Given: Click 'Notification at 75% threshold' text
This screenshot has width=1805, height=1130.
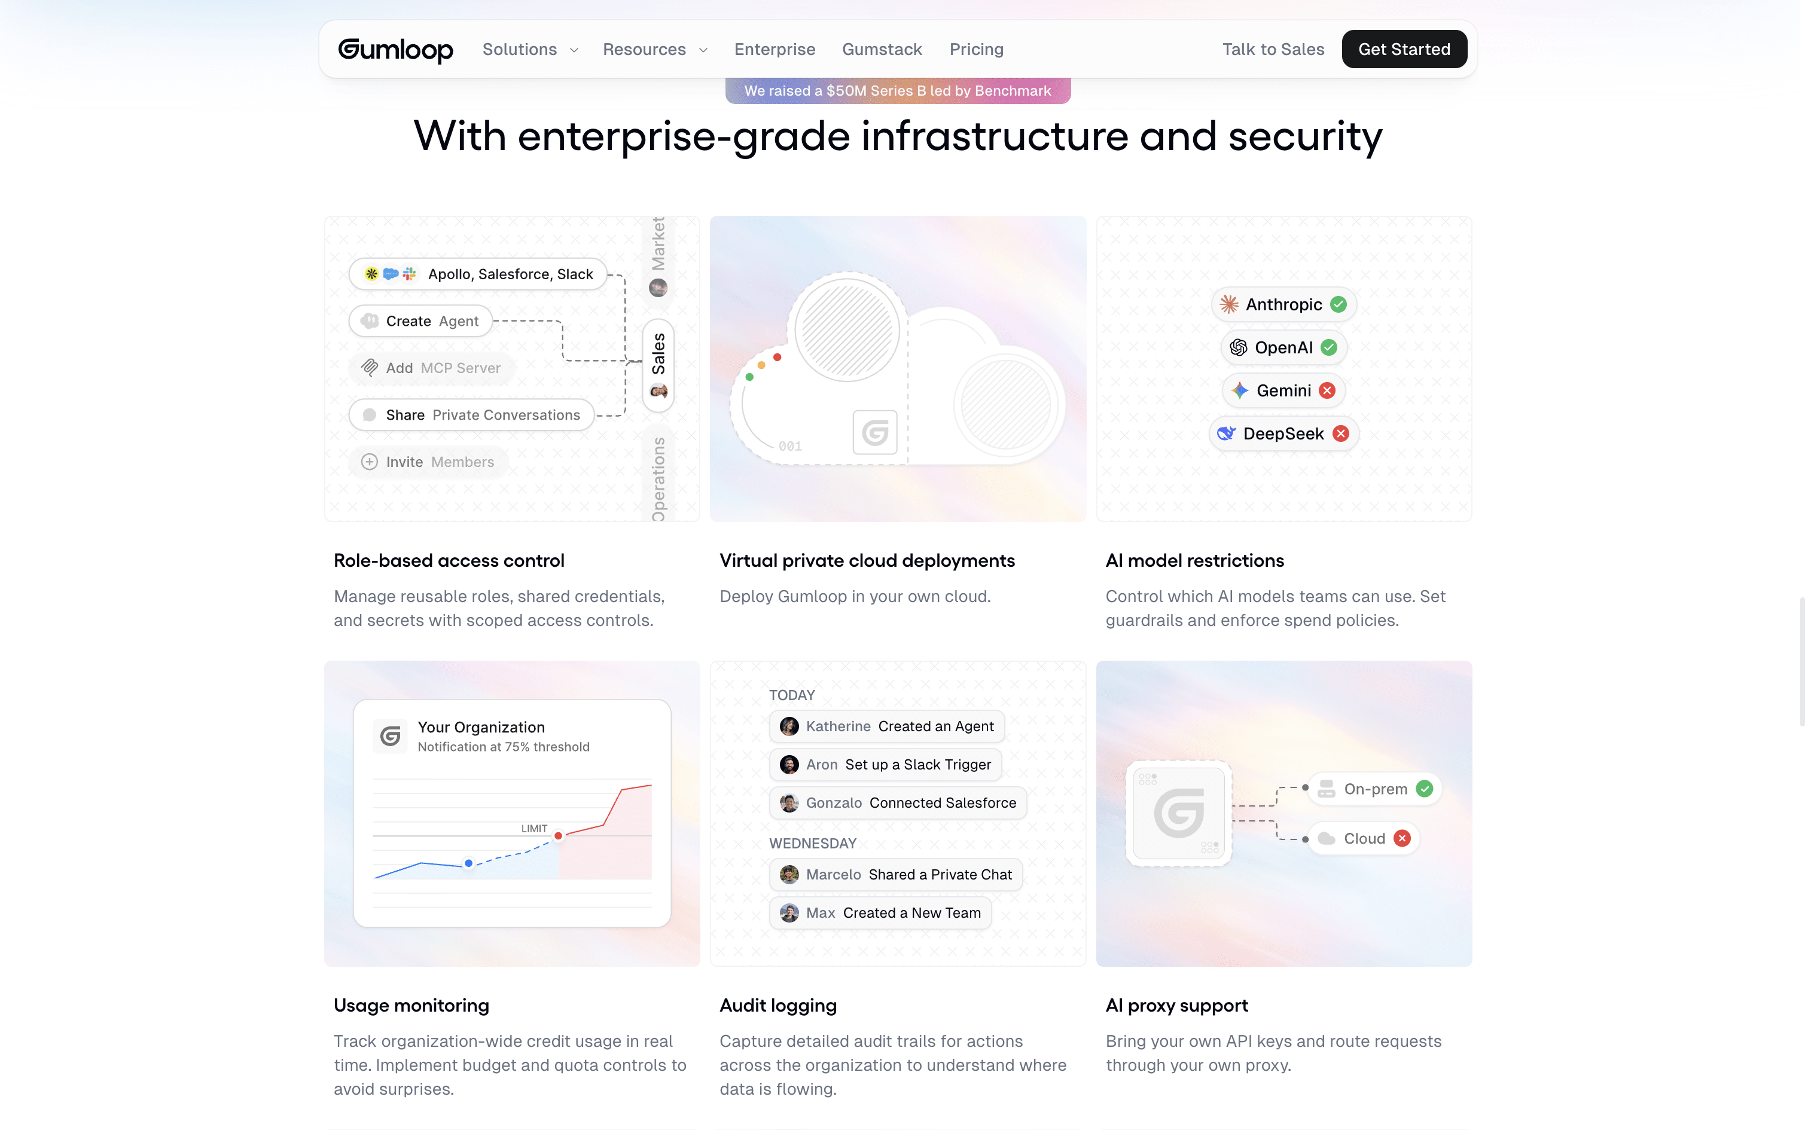Looking at the screenshot, I should pos(503,747).
